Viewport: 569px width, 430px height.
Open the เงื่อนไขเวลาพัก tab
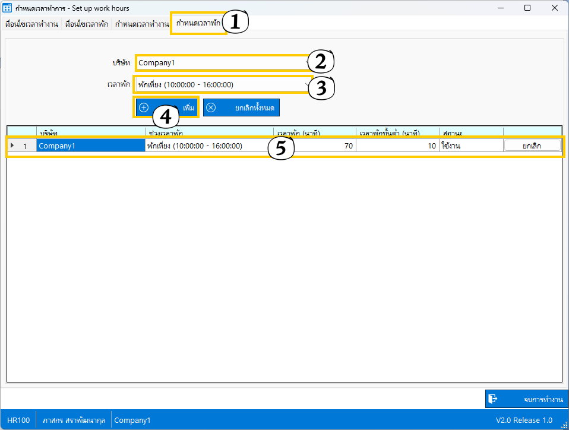[87, 24]
